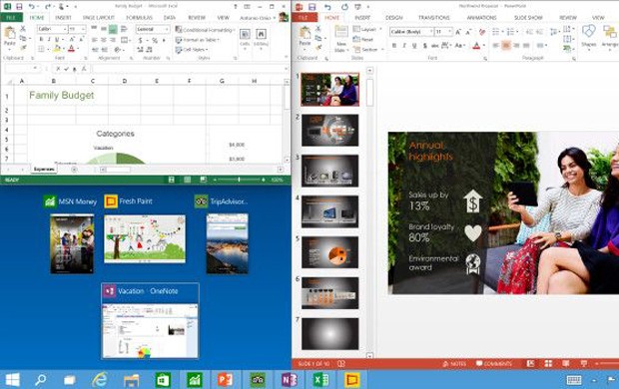Click the Save icon in Excel's title bar
The image size is (619, 389).
(x=19, y=6)
